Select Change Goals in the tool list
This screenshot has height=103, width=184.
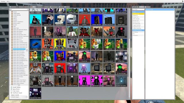click(138, 14)
